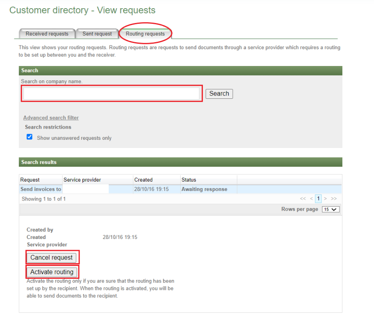Go to first page of results
374x323 pixels.
[x=303, y=199]
